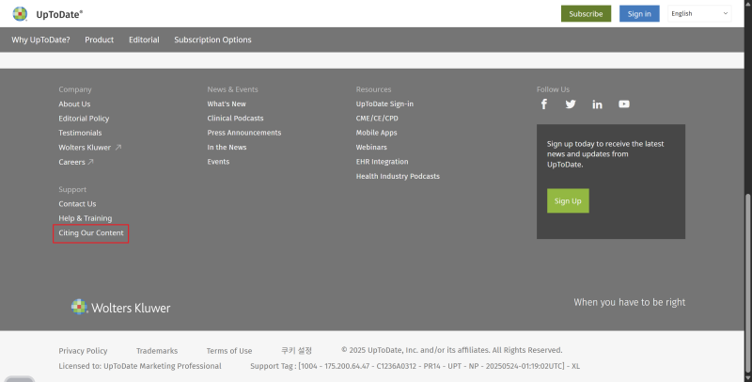
Task: Open the Editorial Policy link
Action: [x=84, y=119]
